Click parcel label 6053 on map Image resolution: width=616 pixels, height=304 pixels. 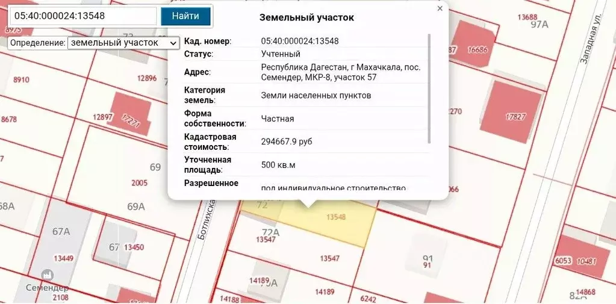564,261
